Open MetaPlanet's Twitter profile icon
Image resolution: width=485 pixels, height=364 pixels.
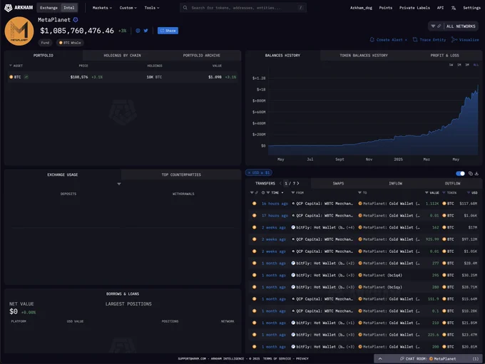tap(145, 31)
